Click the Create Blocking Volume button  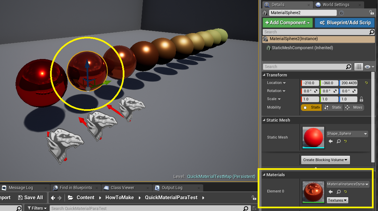(325, 160)
